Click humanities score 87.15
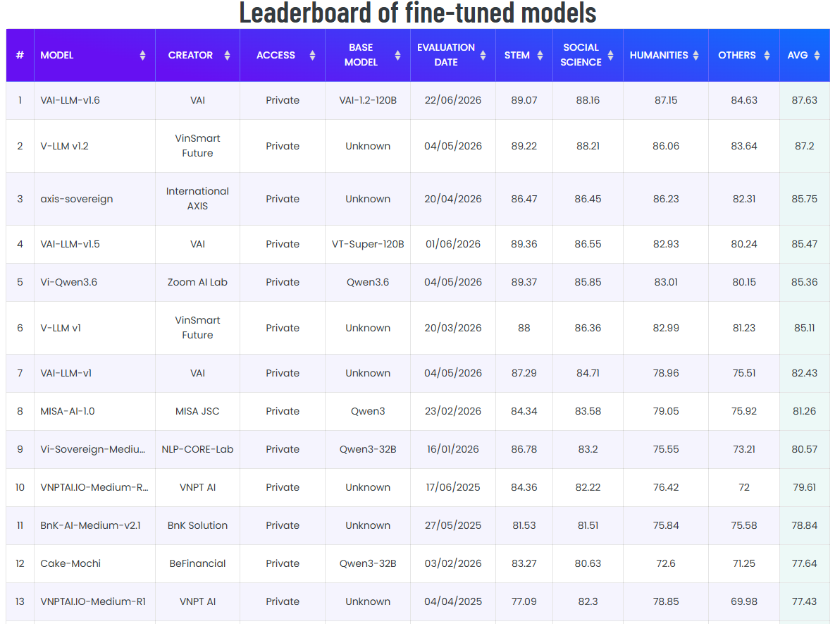 (x=666, y=100)
